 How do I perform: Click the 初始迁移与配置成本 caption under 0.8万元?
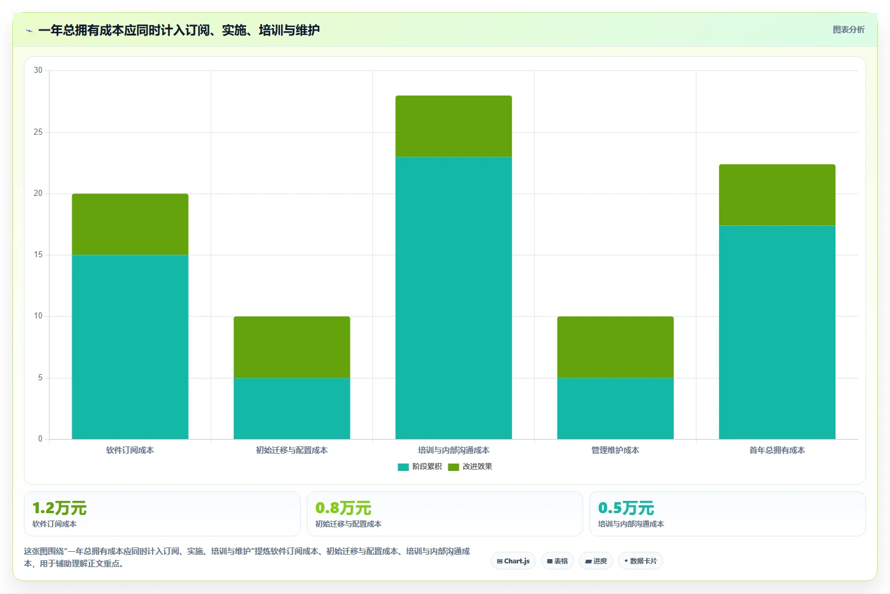pyautogui.click(x=349, y=524)
